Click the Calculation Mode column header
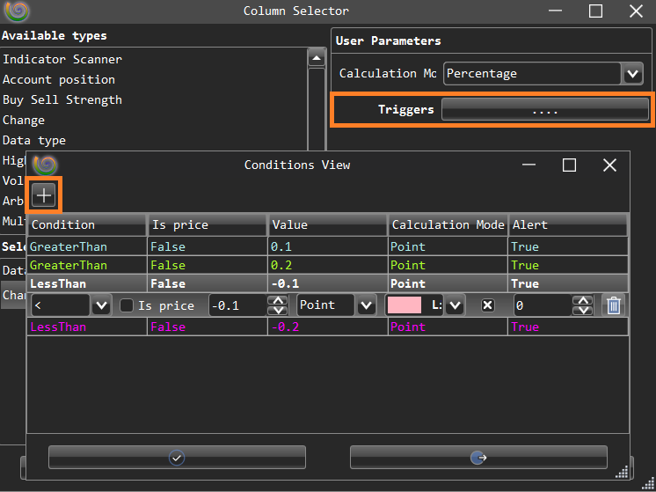The image size is (656, 492). pos(448,224)
